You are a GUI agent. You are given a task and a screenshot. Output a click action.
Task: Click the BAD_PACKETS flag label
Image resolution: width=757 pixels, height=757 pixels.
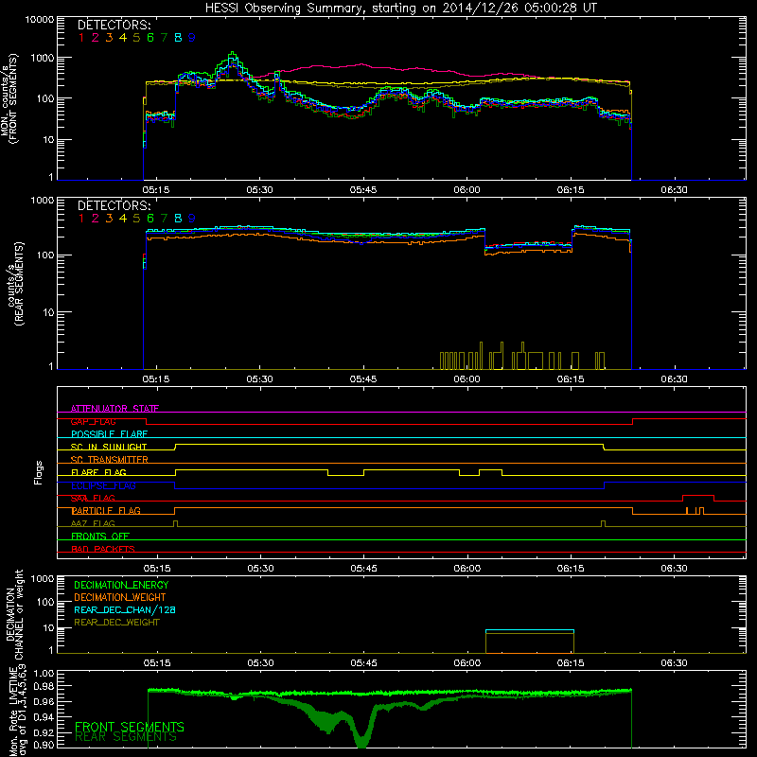click(x=103, y=549)
